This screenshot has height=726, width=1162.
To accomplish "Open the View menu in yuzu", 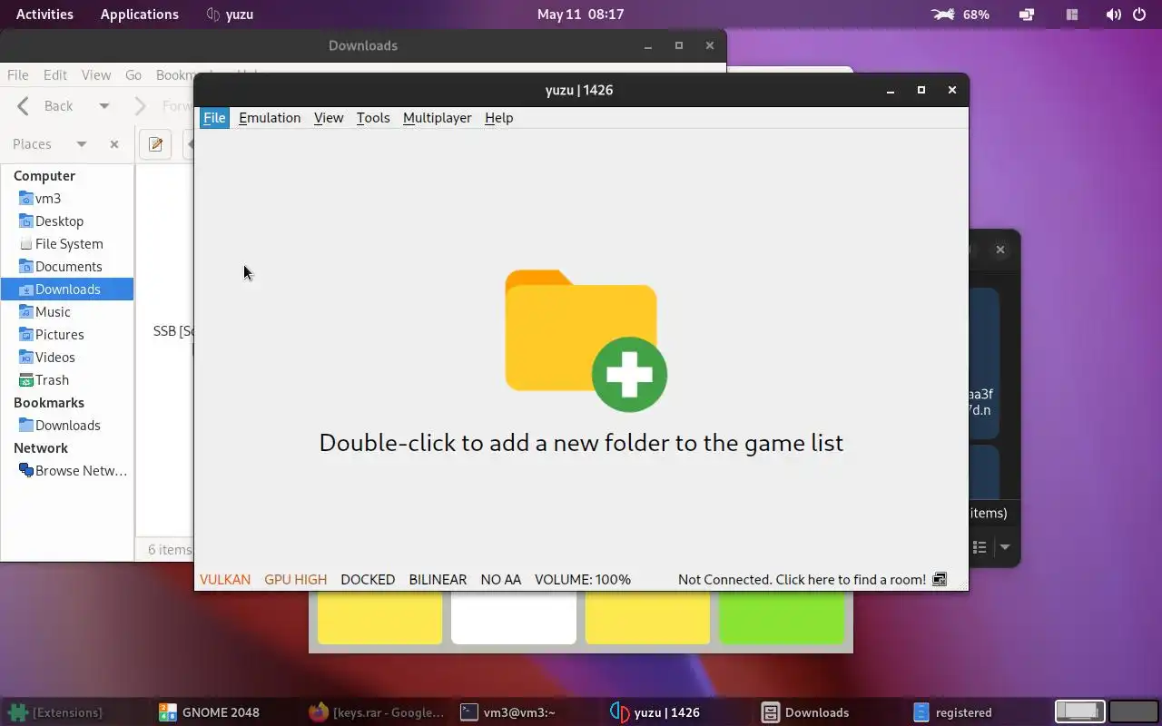I will [x=329, y=118].
